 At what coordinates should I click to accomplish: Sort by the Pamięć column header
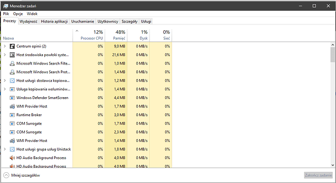(116, 35)
